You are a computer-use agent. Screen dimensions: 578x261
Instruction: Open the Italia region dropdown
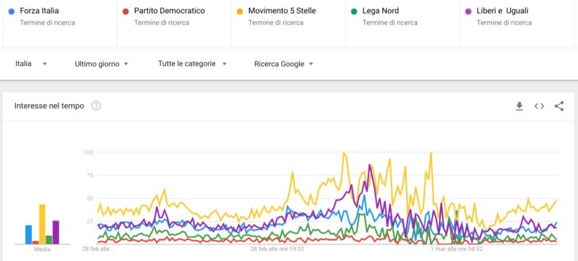(x=31, y=64)
